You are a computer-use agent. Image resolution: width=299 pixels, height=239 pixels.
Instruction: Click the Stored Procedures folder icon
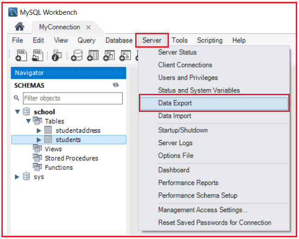37,158
